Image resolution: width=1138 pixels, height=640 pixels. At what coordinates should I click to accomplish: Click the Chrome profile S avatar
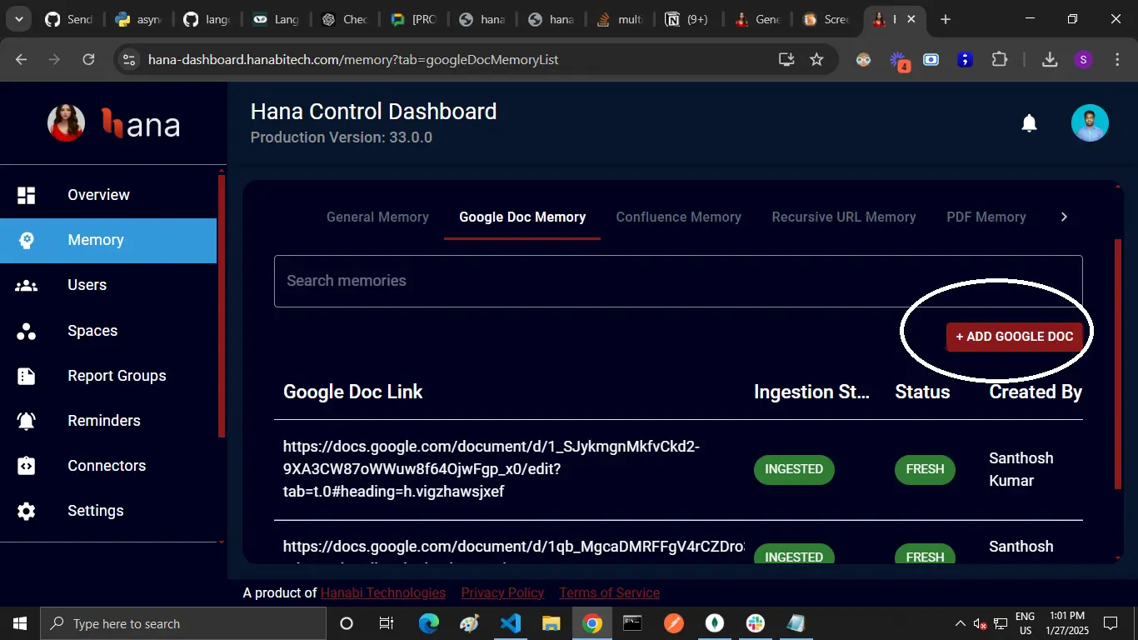(1083, 59)
